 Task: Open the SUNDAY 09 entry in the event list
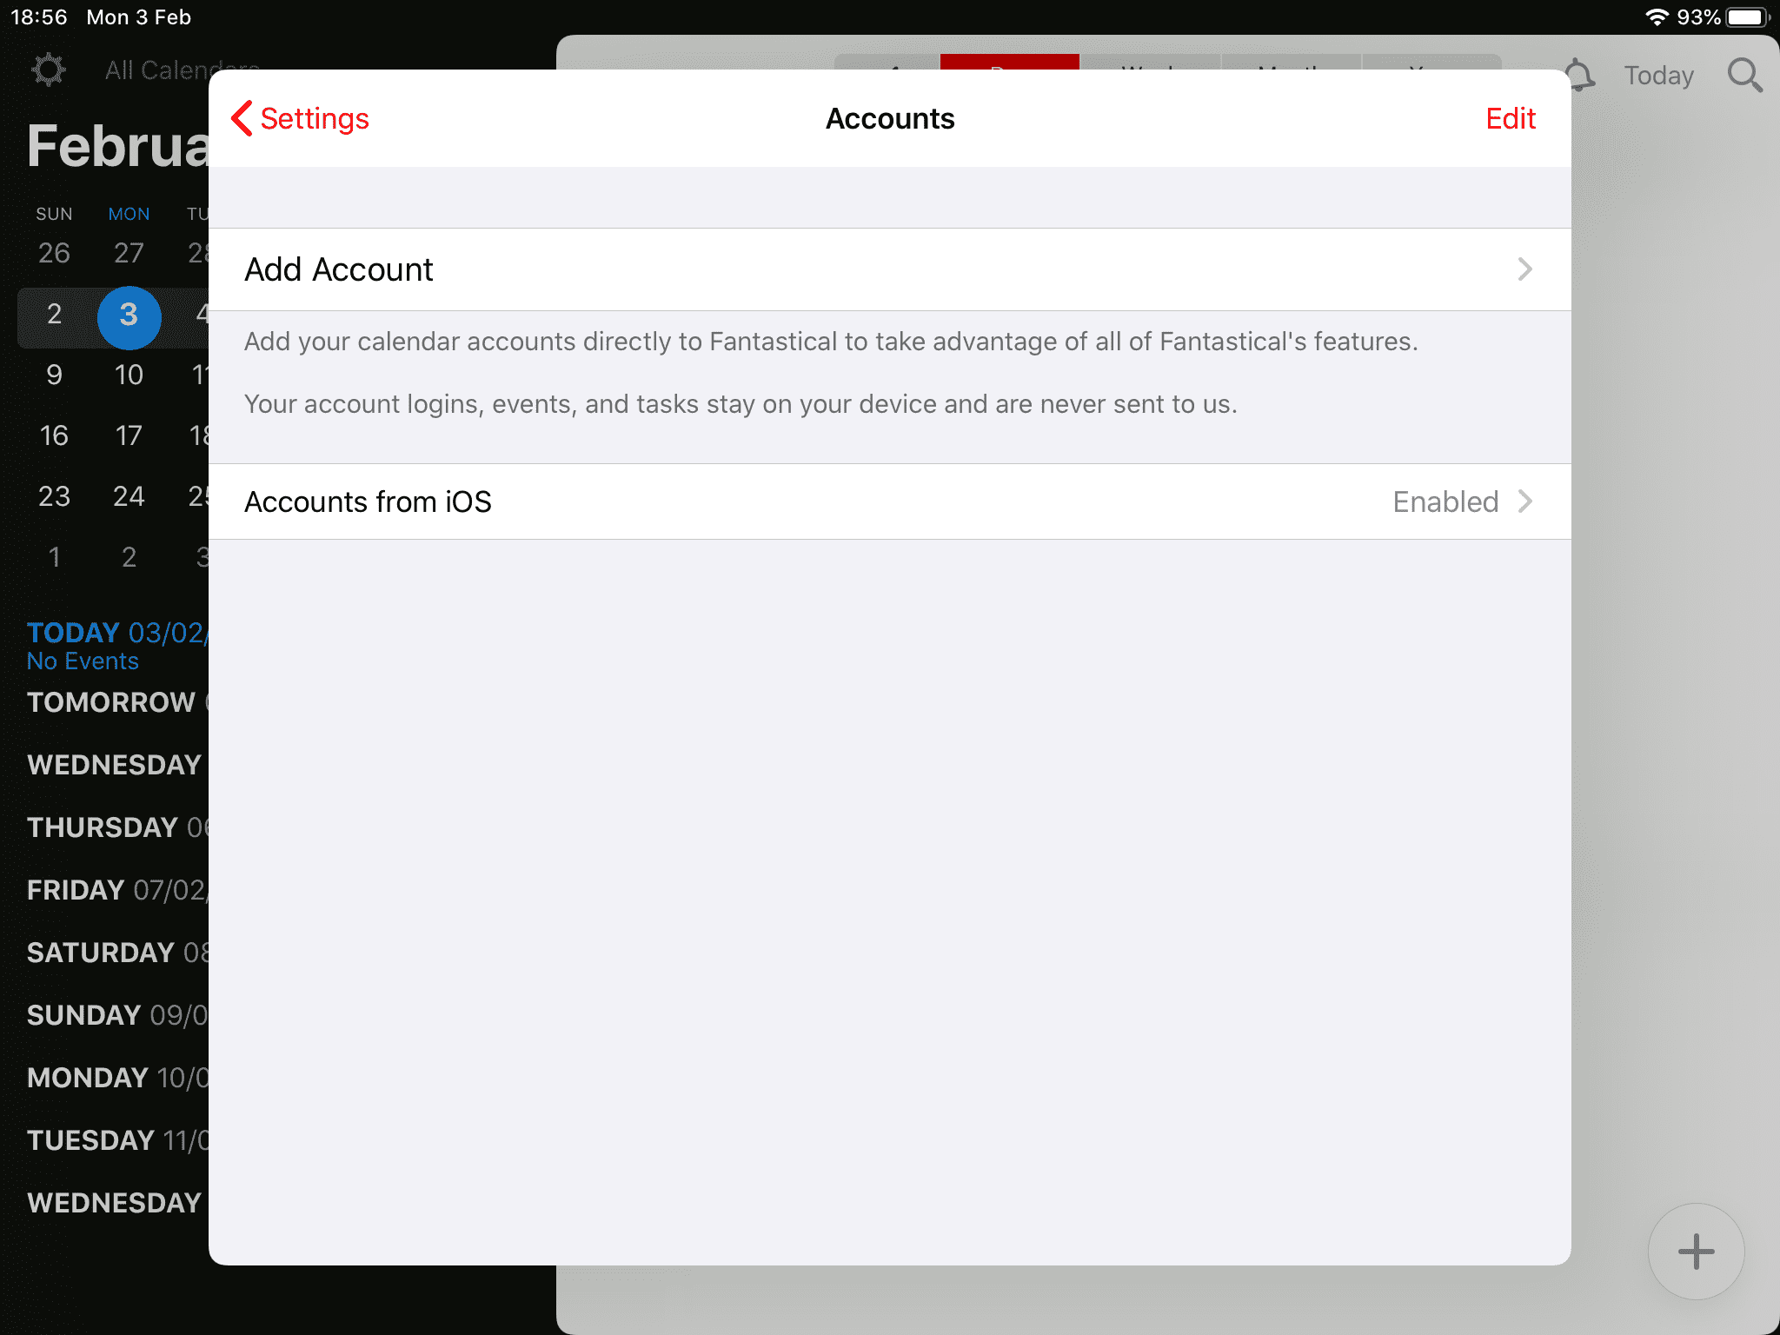117,1015
